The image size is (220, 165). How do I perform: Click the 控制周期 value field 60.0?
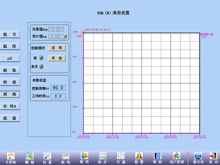(x=58, y=88)
